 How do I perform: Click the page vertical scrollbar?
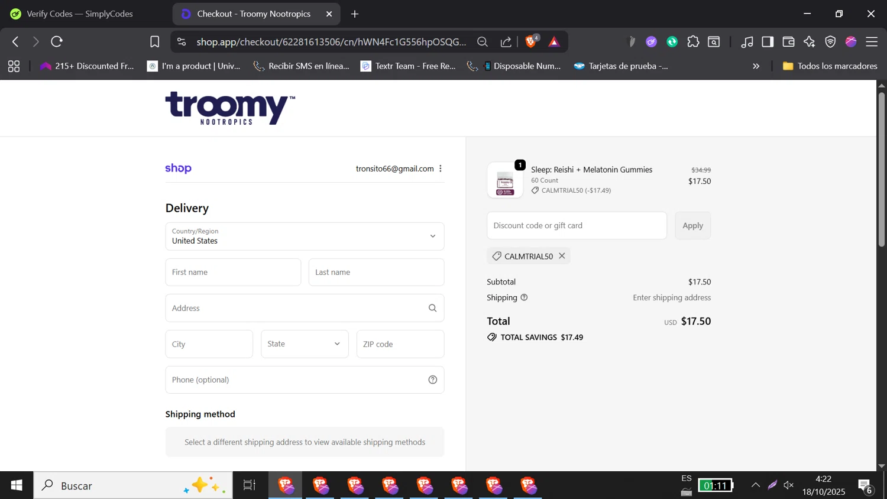pos(881,169)
